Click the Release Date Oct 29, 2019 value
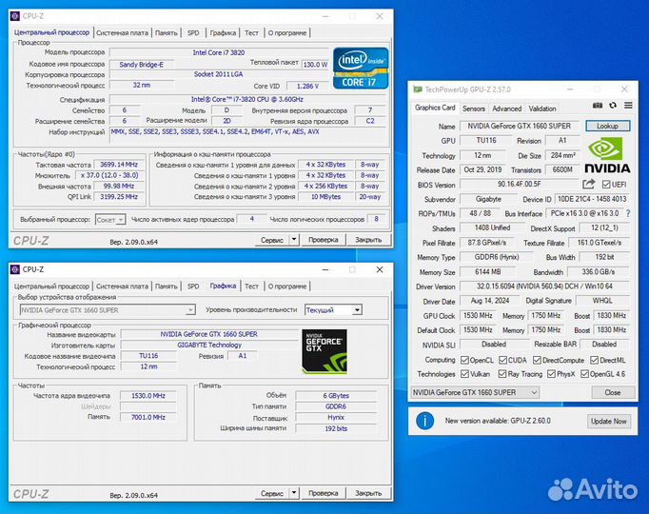Viewport: 649px width, 514px height. 482,169
